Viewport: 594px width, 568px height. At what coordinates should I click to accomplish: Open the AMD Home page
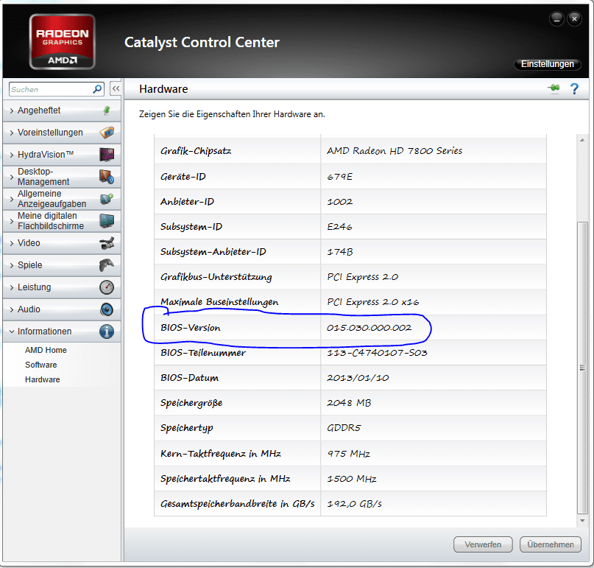click(x=46, y=350)
